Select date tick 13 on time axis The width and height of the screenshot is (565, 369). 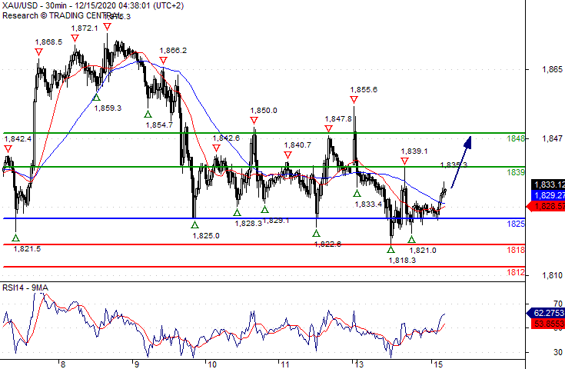(359, 364)
